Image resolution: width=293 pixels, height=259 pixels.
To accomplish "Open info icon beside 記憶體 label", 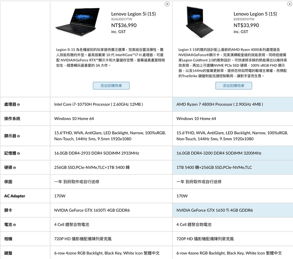I will (x=18, y=153).
